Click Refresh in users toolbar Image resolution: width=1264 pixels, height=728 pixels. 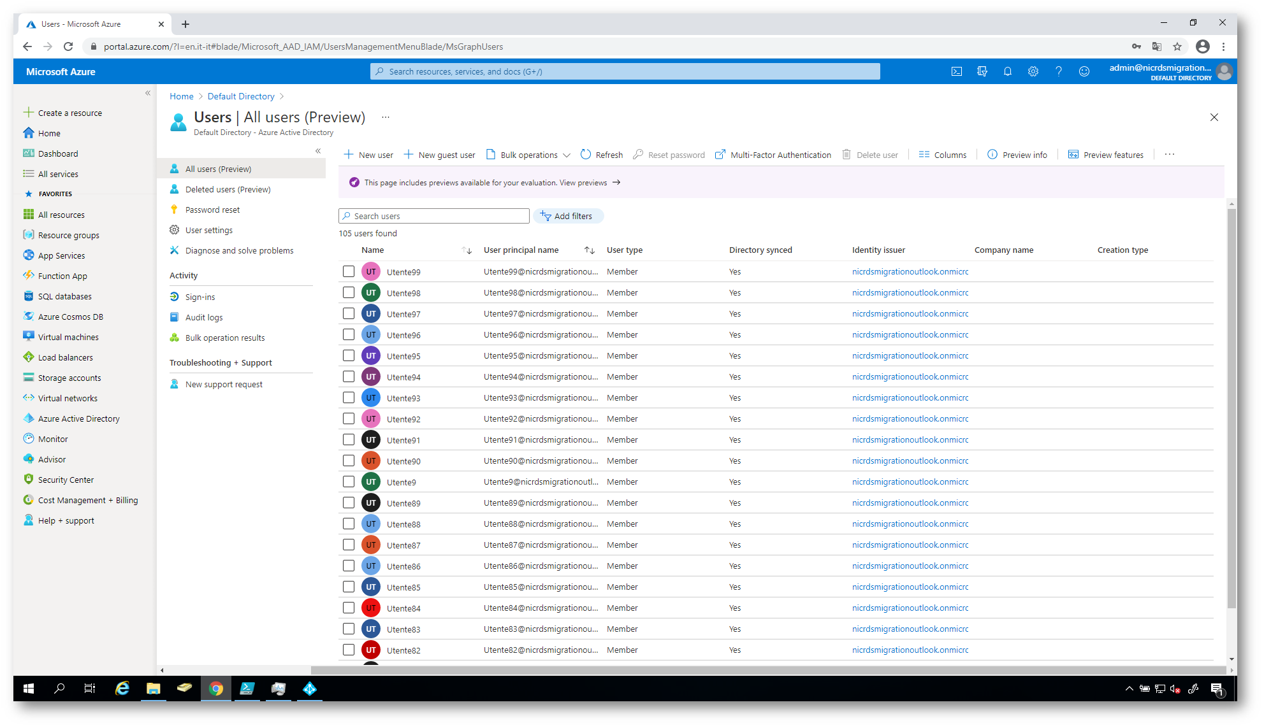click(602, 155)
